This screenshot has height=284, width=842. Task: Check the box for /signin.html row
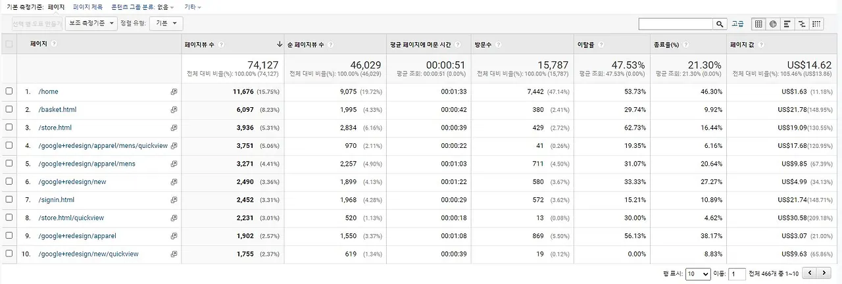click(x=9, y=199)
